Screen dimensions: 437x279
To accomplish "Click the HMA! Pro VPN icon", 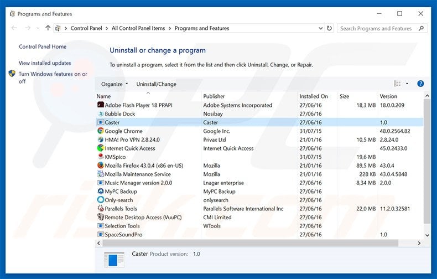I will coord(100,139).
